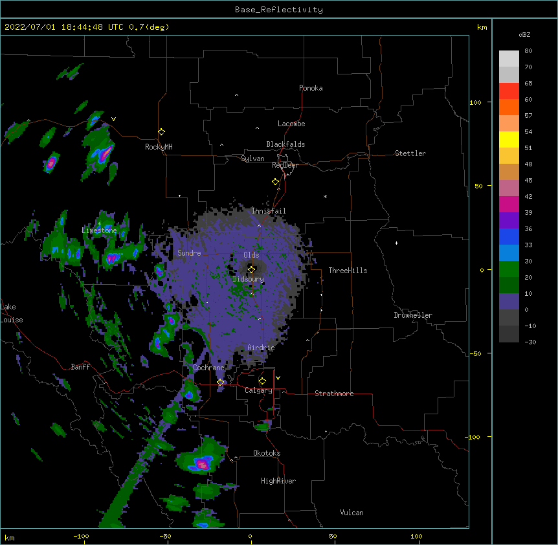This screenshot has height=545, width=558.
Task: Click the Airdrie city label
Action: coord(262,348)
